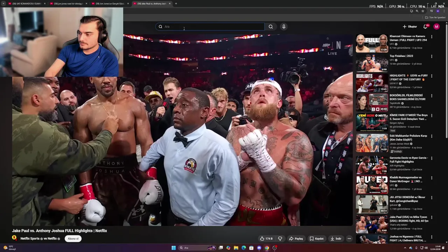Screen dimensions: 448x252
Task: Show hidden system tray icons
Action: 405,248
